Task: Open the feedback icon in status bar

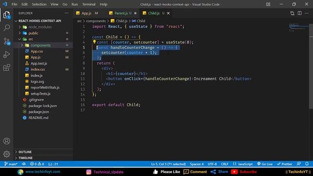Action: [x=299, y=164]
